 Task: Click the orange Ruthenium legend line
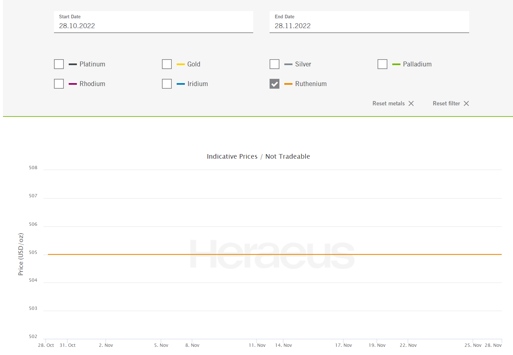click(x=288, y=84)
